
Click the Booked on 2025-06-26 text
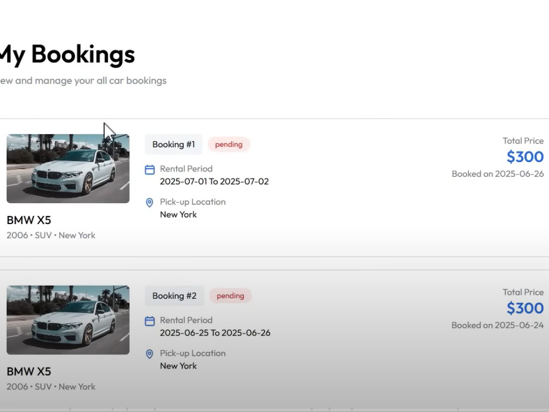point(497,174)
